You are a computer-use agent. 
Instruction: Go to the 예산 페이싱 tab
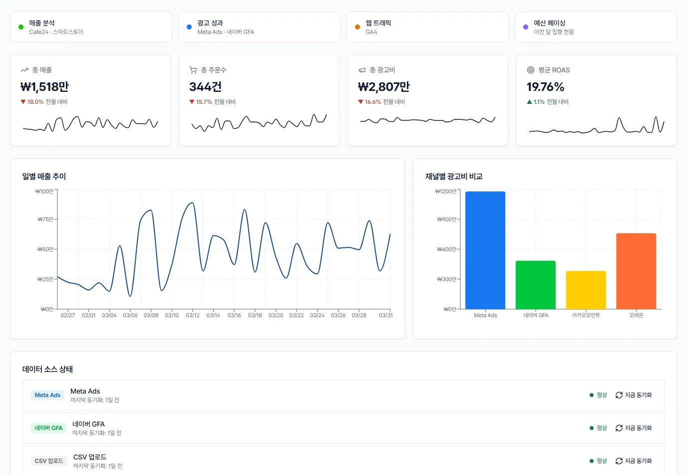coord(596,27)
